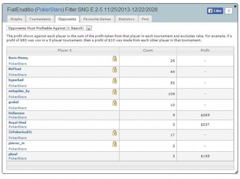Click the lock icon beside 31PokerGod31
Screen dimensions: 240x179
(x=115, y=133)
